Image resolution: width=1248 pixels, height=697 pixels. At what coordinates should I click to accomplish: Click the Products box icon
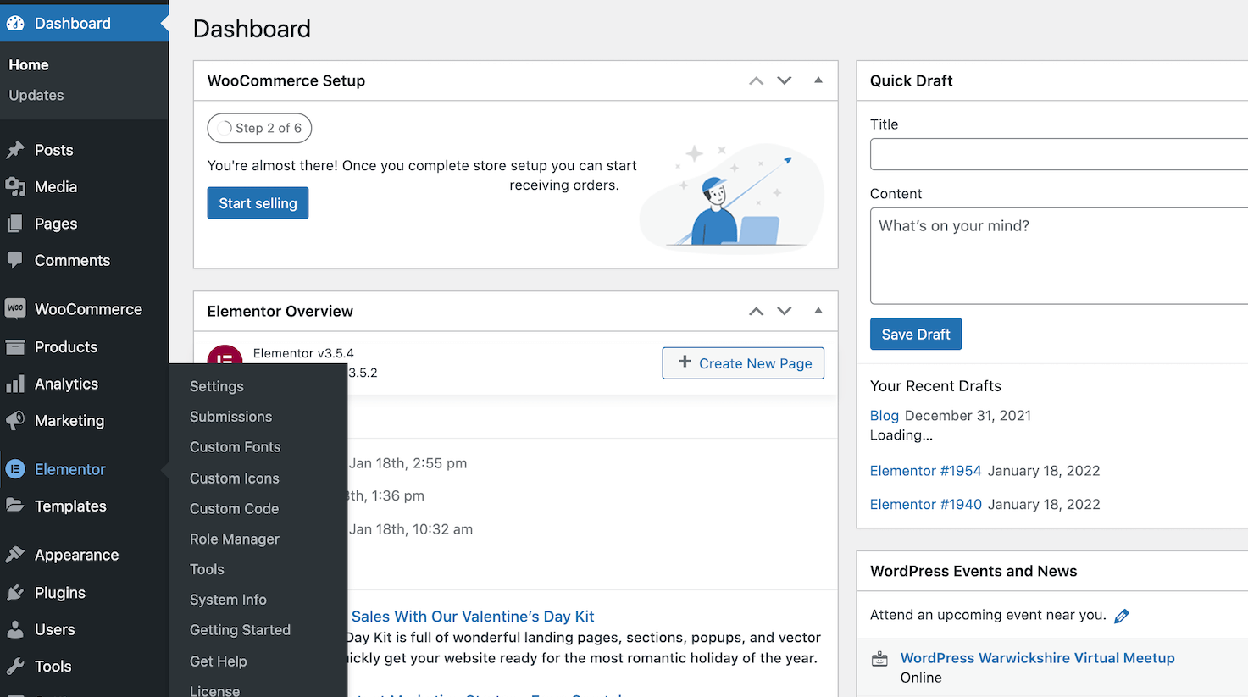pos(15,347)
